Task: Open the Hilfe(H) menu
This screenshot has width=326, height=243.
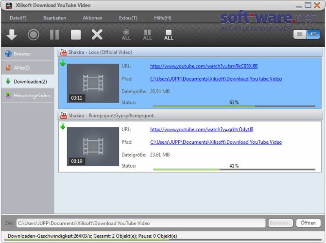Action: tap(163, 18)
